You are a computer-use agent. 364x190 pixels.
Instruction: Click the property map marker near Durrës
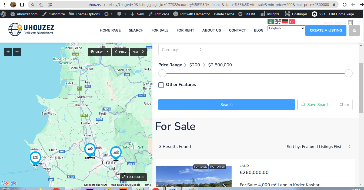pos(35,158)
